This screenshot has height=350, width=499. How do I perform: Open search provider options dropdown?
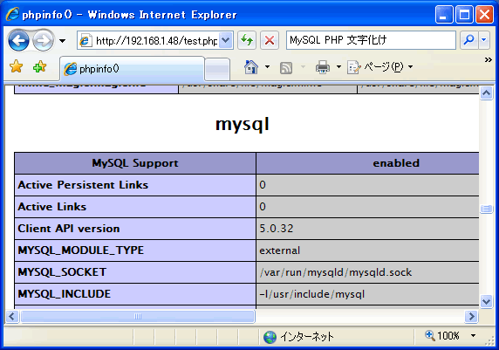pyautogui.click(x=483, y=40)
